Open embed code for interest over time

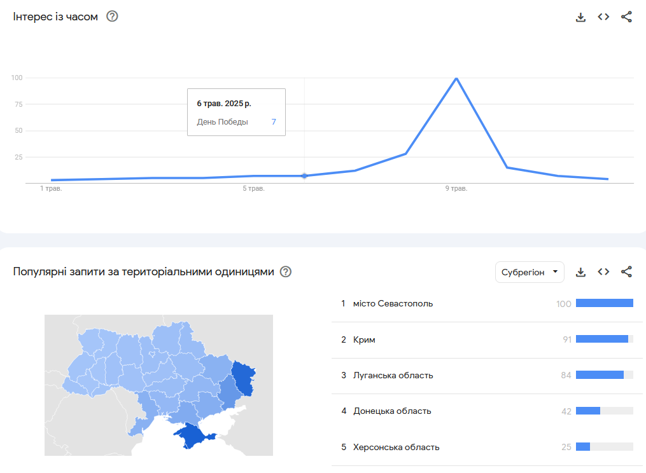click(x=603, y=17)
